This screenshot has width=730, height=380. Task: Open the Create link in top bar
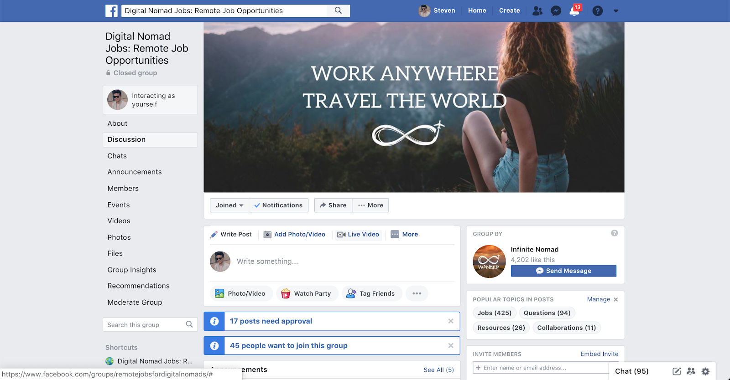509,10
